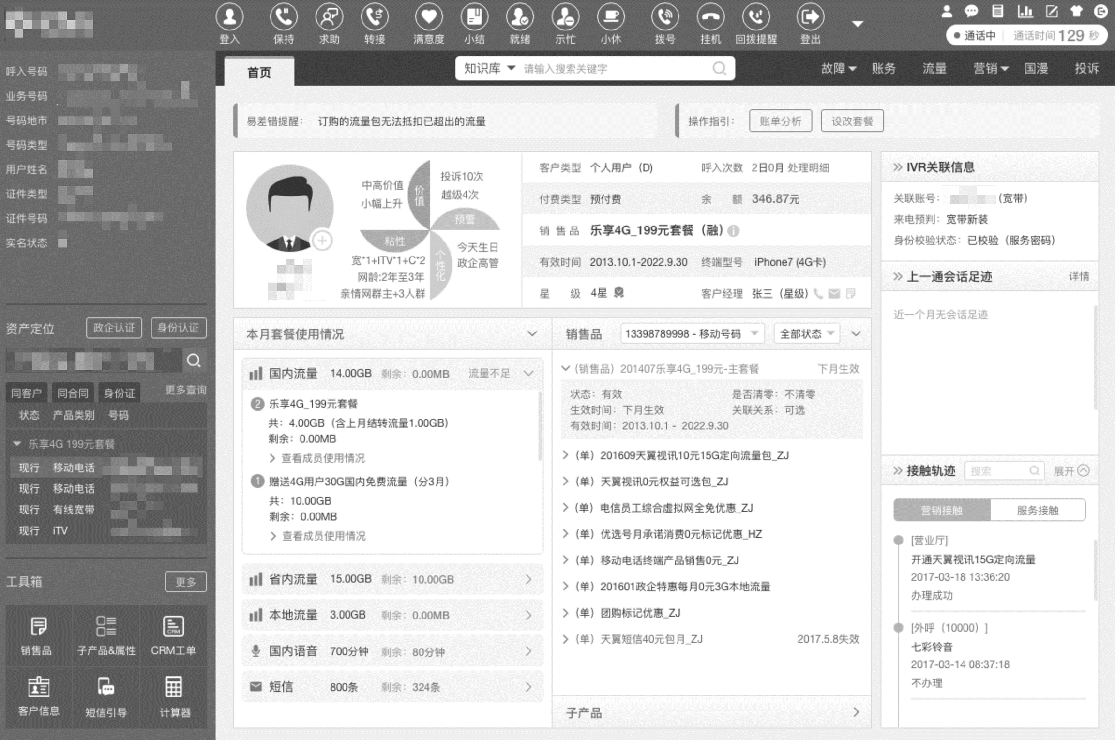Click the 账单分析 button
This screenshot has width=1115, height=740.
(780, 121)
